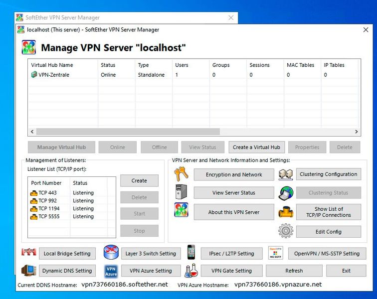
Task: Click the Azure hostname vpn737660186.vpnazure.net
Action: point(278,285)
